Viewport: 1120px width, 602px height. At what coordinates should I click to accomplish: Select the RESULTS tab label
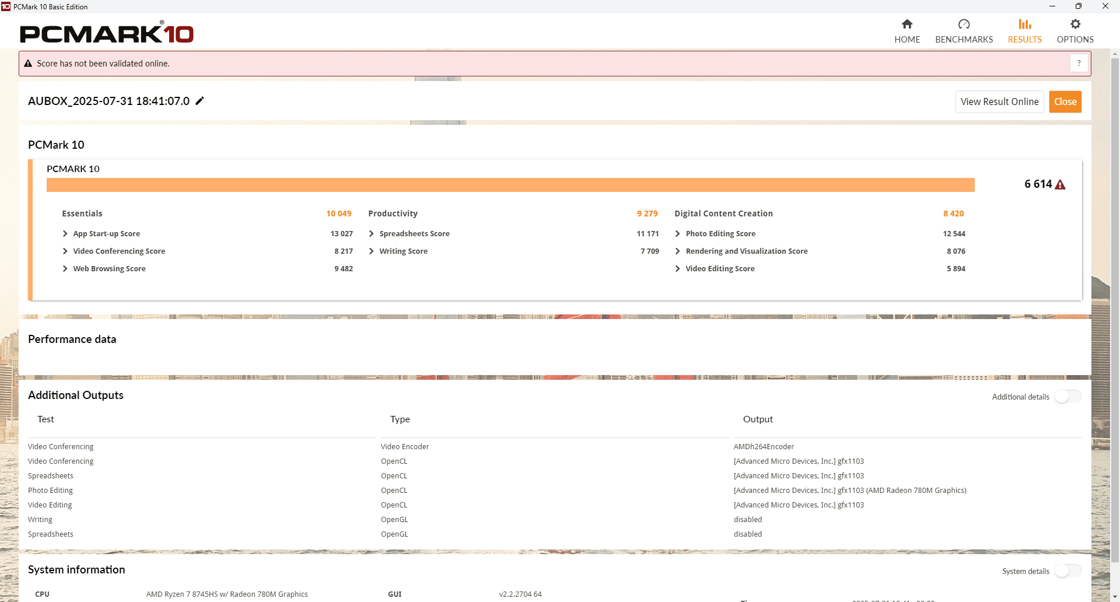(x=1025, y=40)
